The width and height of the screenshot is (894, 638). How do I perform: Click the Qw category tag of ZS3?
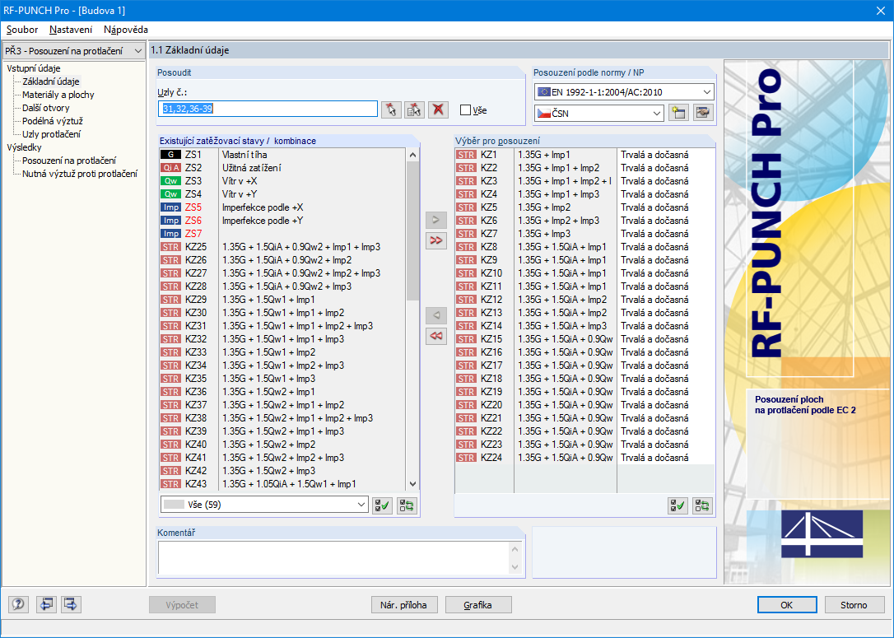(171, 181)
